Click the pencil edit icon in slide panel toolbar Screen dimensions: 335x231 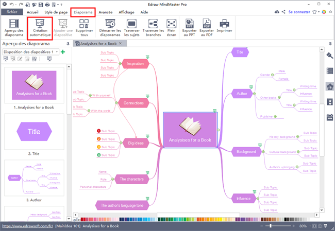[x=20, y=59]
